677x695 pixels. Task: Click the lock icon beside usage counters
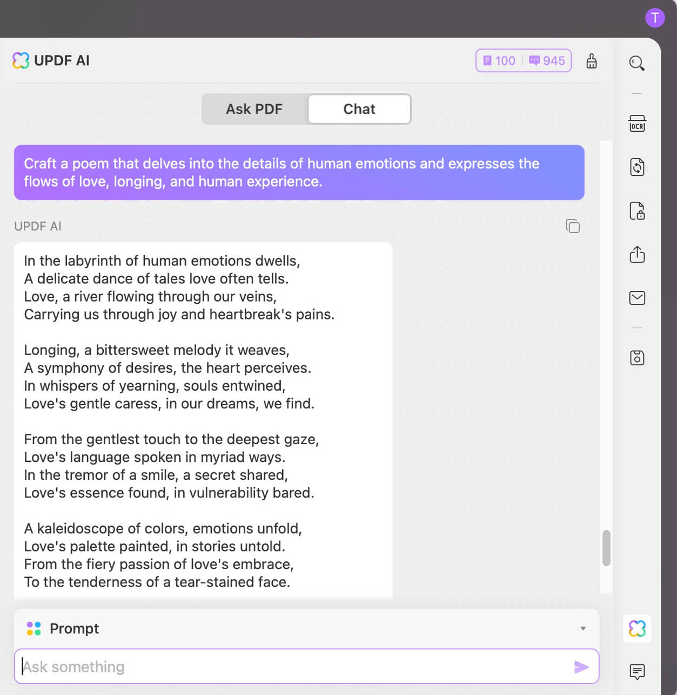click(x=591, y=61)
